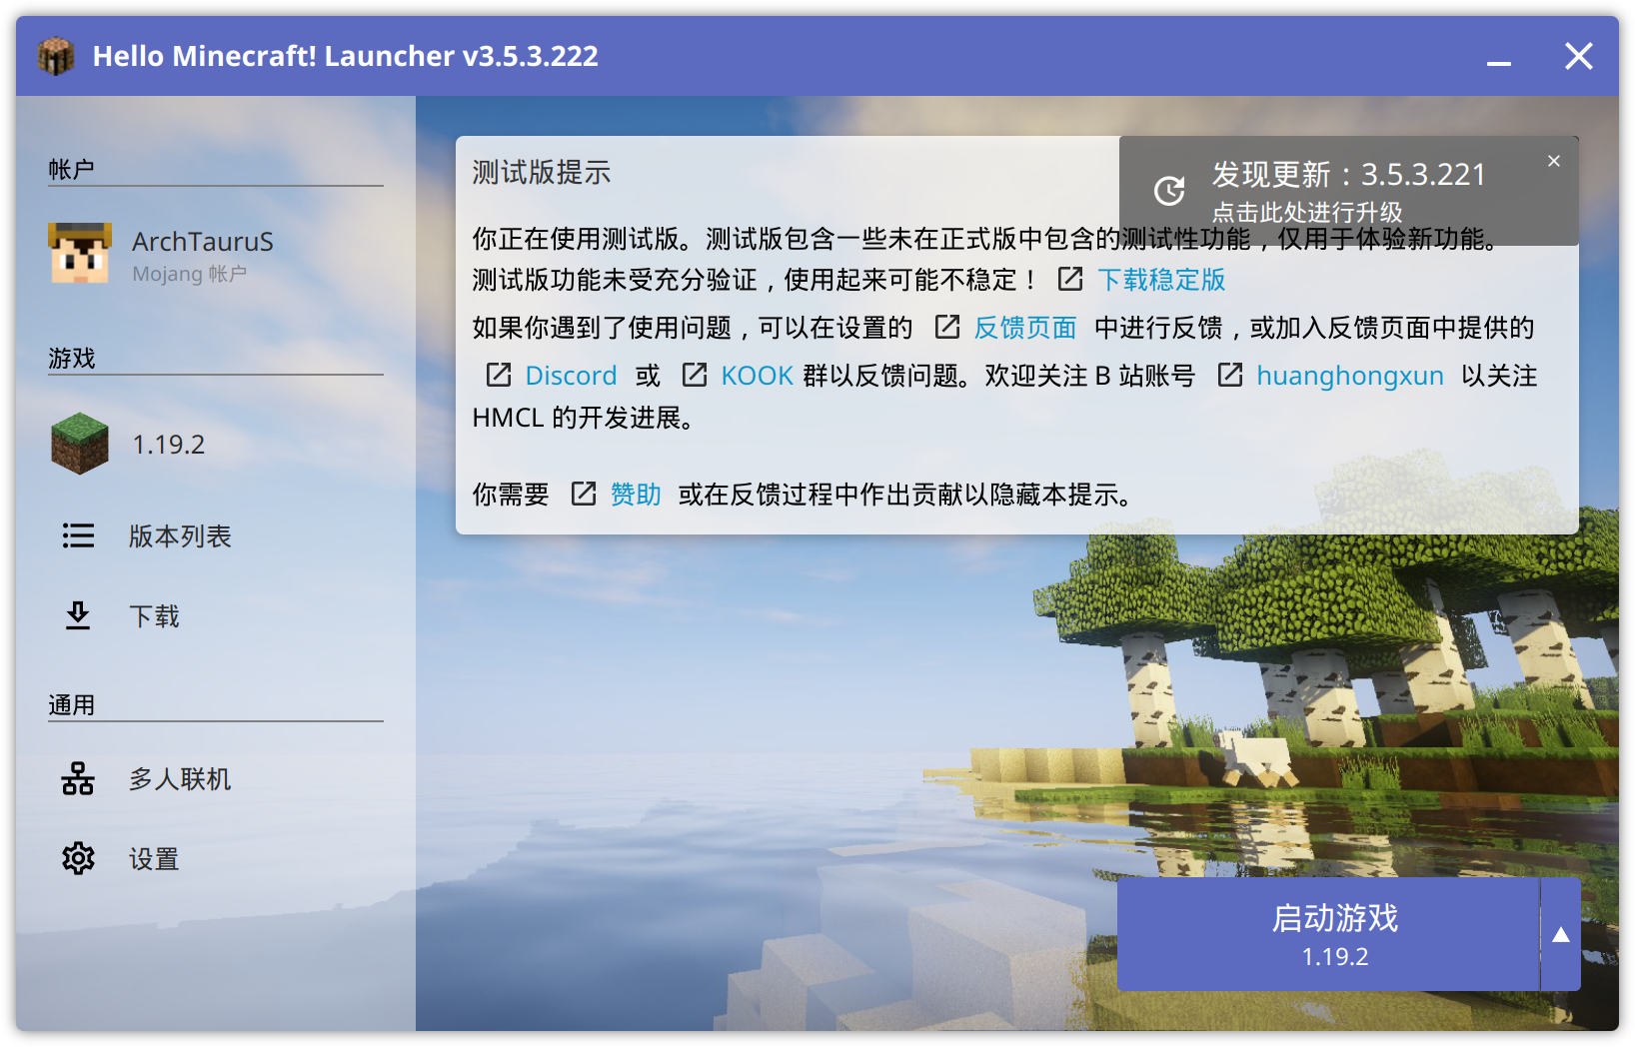Click the external link icon before 反馈页面

(x=946, y=327)
